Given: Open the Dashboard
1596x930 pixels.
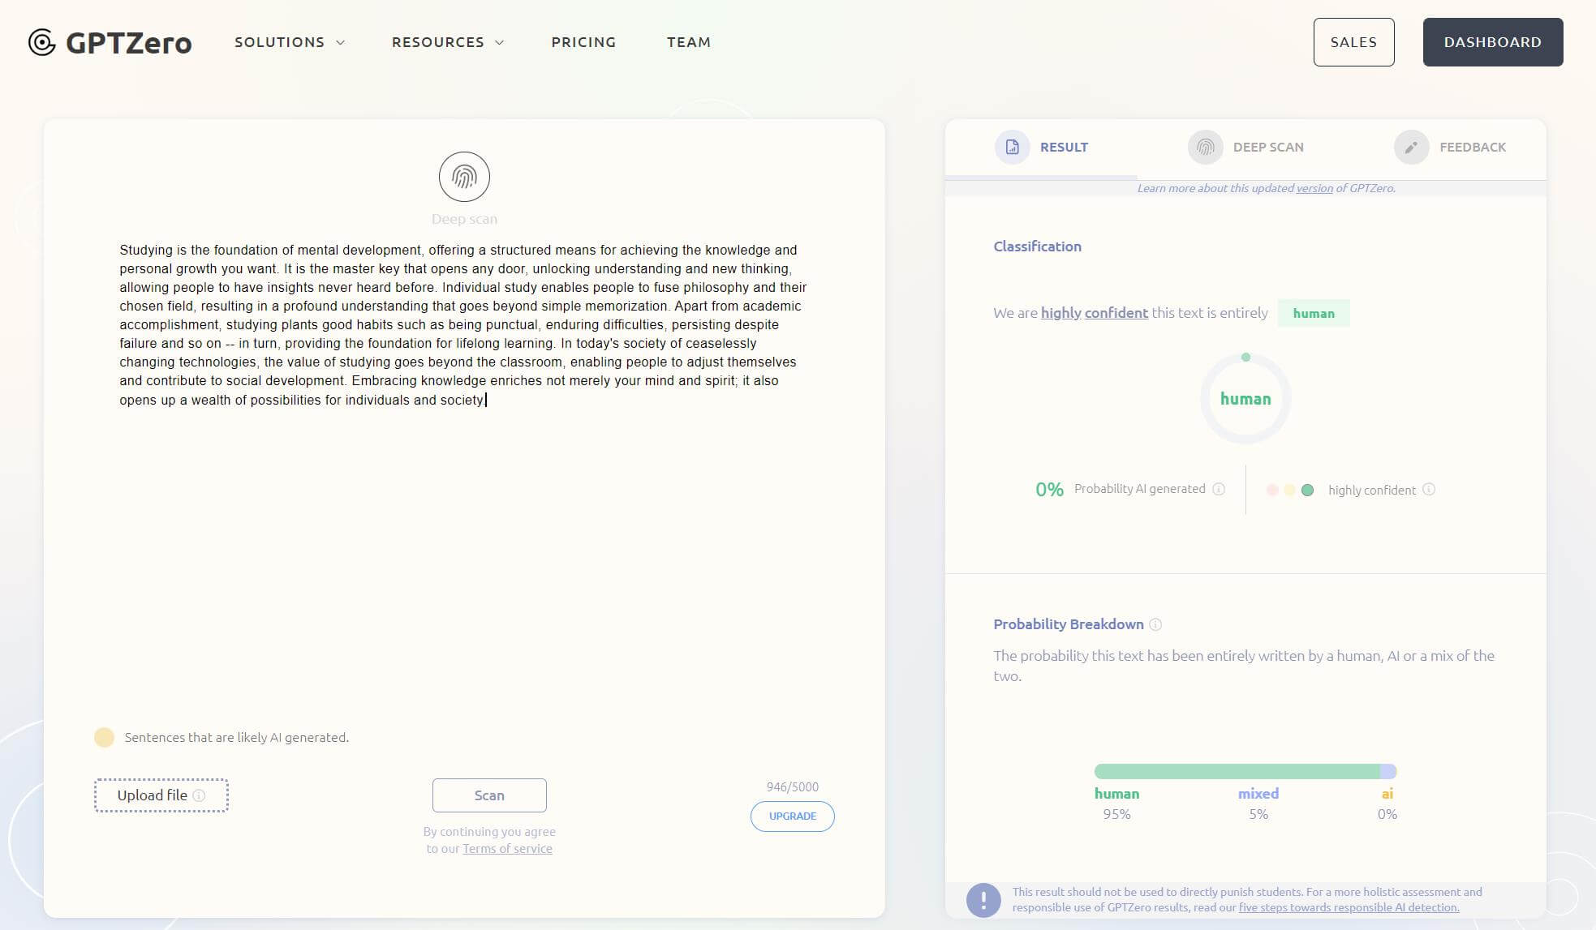Looking at the screenshot, I should (1493, 42).
